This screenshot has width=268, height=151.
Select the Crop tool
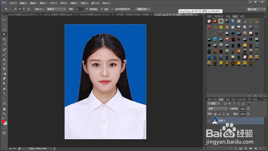pyautogui.click(x=4, y=39)
